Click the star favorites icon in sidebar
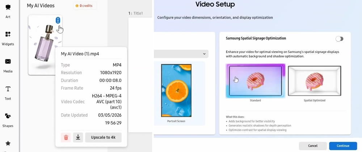 tap(8, 143)
